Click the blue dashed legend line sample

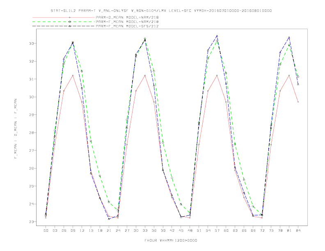coord(64,26)
